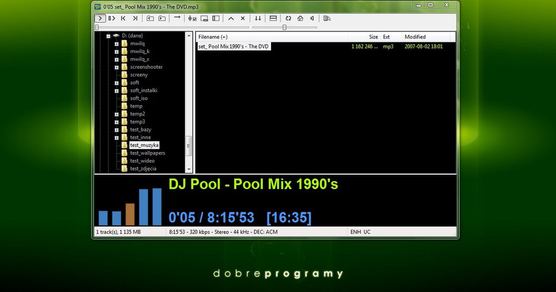Sort files by the Filename column header
This screenshot has height=292, width=556.
pyautogui.click(x=213, y=37)
